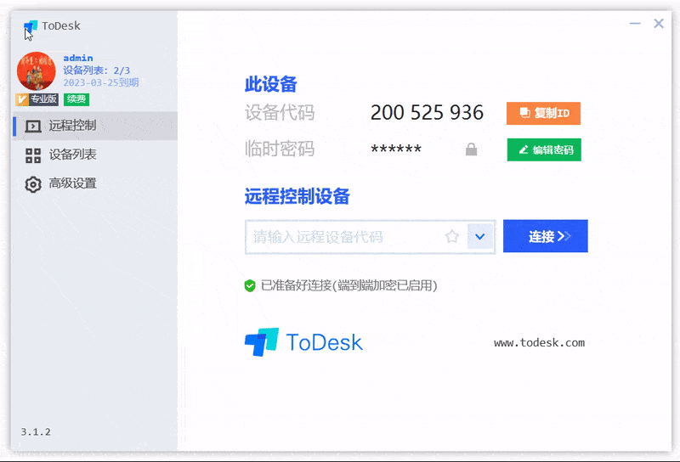Click the admin username
680x462 pixels.
(78, 58)
